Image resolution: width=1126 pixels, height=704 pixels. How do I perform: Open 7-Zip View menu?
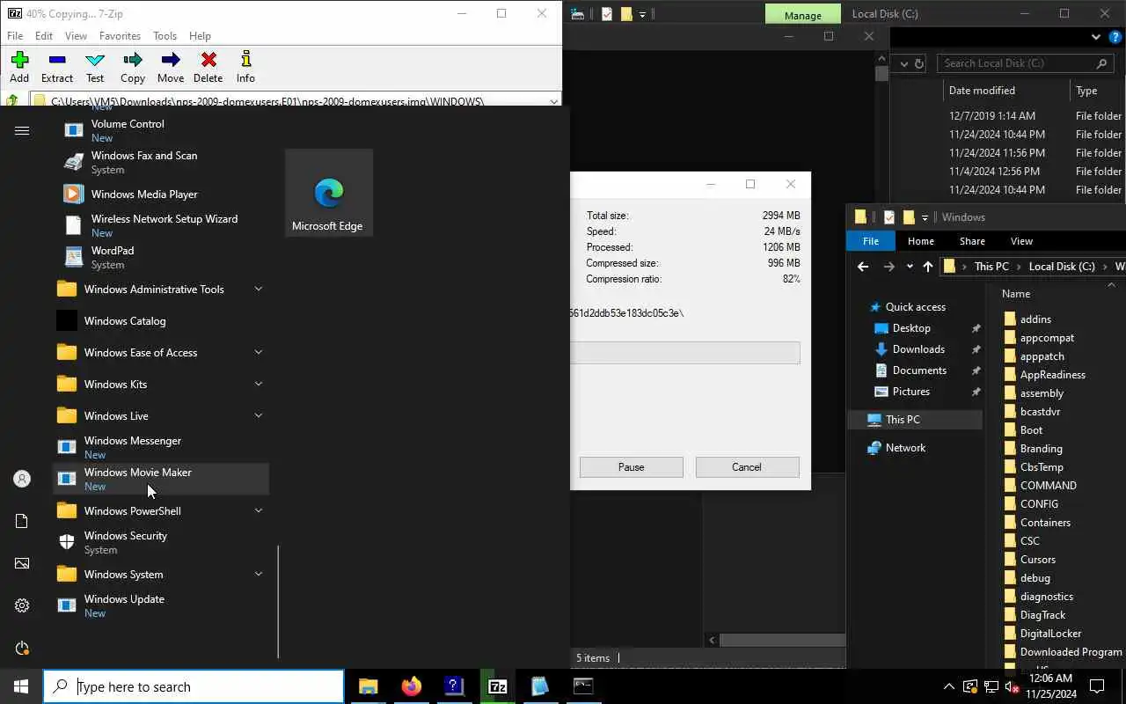pyautogui.click(x=76, y=36)
